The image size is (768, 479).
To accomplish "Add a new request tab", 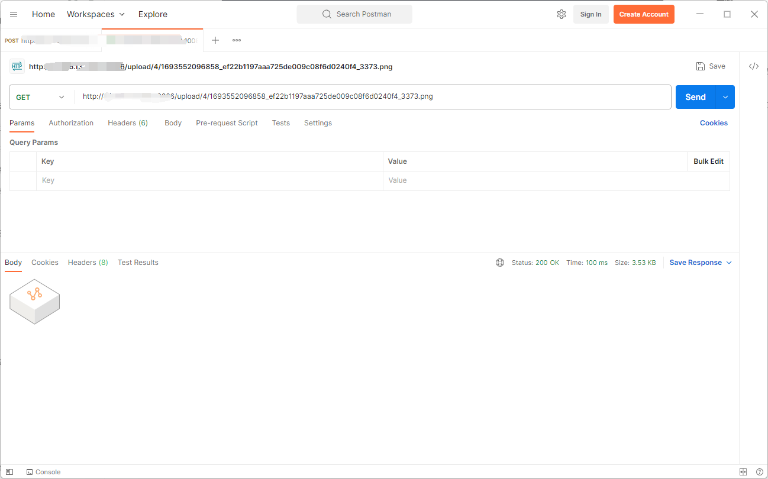I will click(215, 40).
